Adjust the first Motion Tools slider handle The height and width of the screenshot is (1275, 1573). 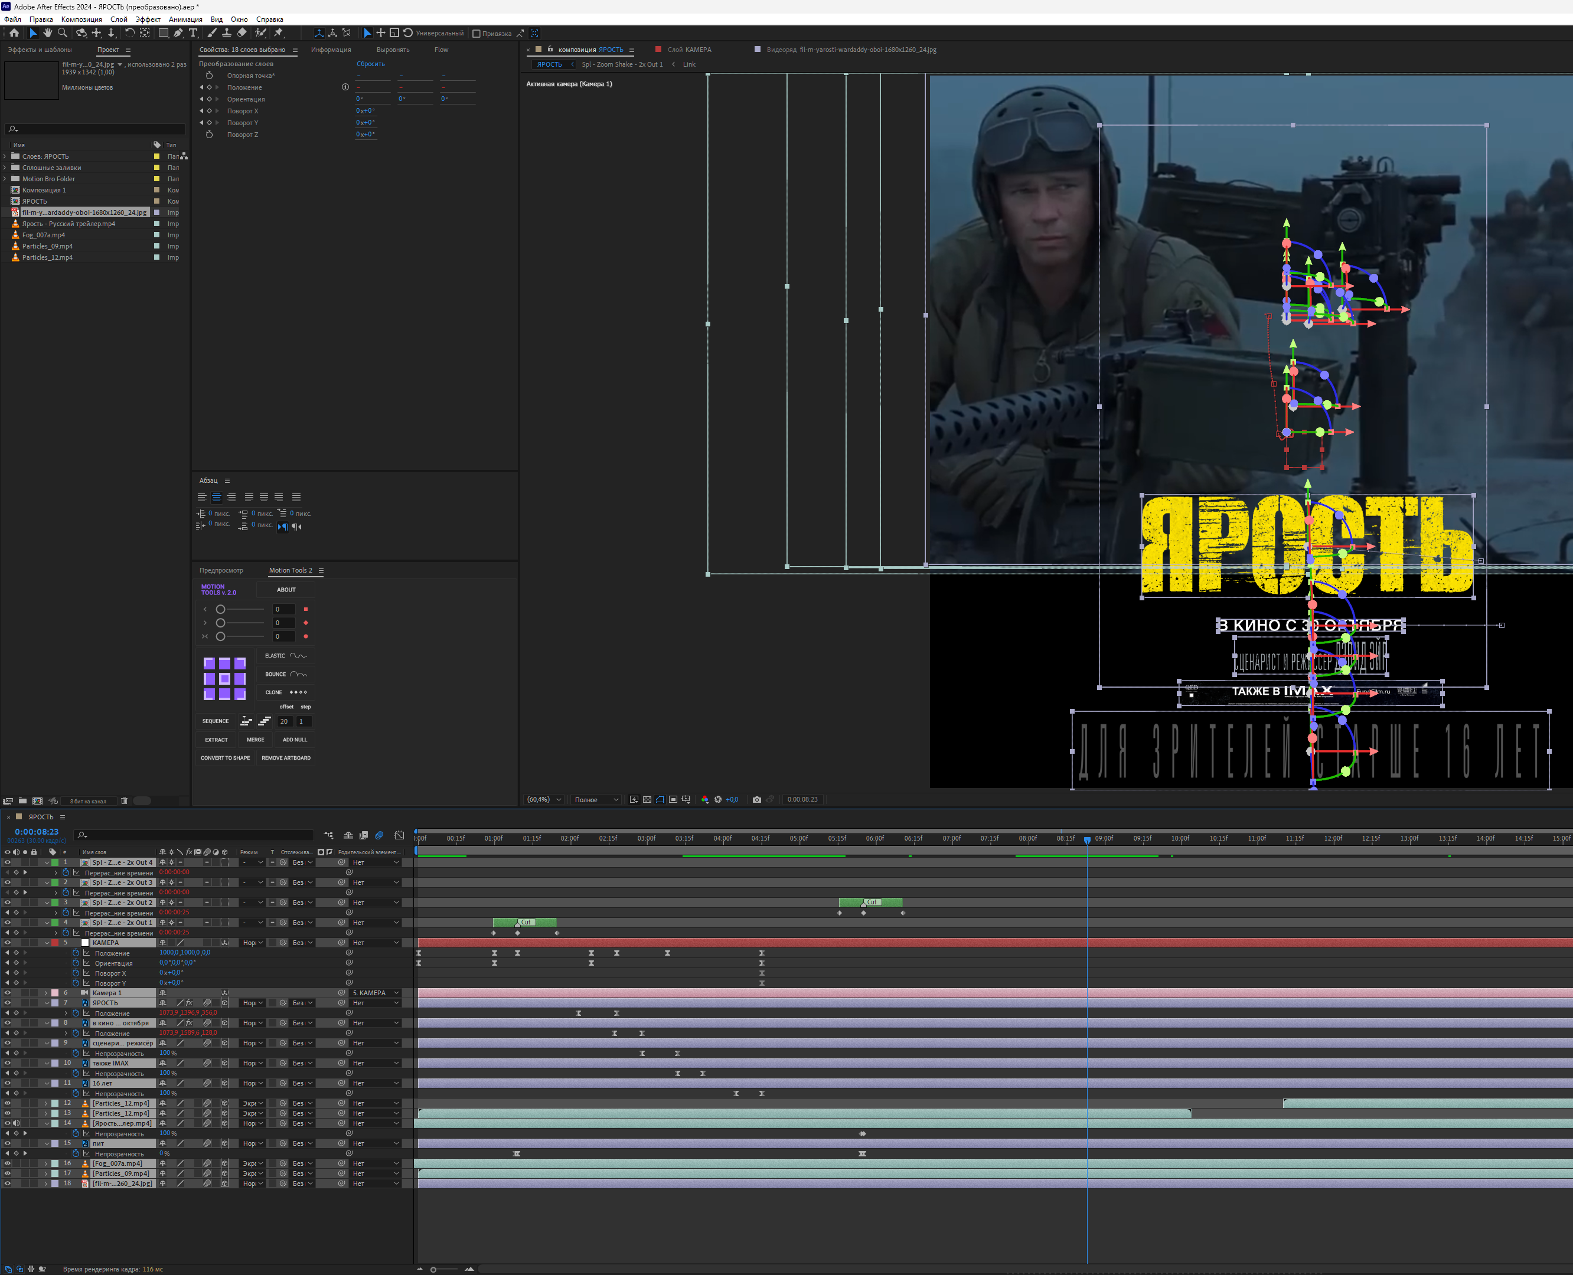click(220, 610)
